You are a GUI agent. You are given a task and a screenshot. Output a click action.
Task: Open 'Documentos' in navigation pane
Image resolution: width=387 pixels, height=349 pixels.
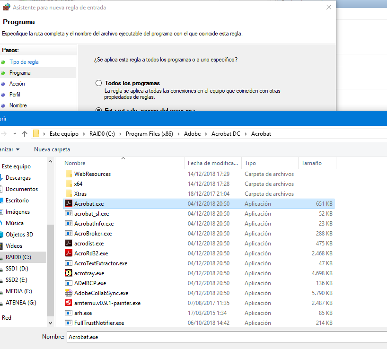pyautogui.click(x=22, y=189)
